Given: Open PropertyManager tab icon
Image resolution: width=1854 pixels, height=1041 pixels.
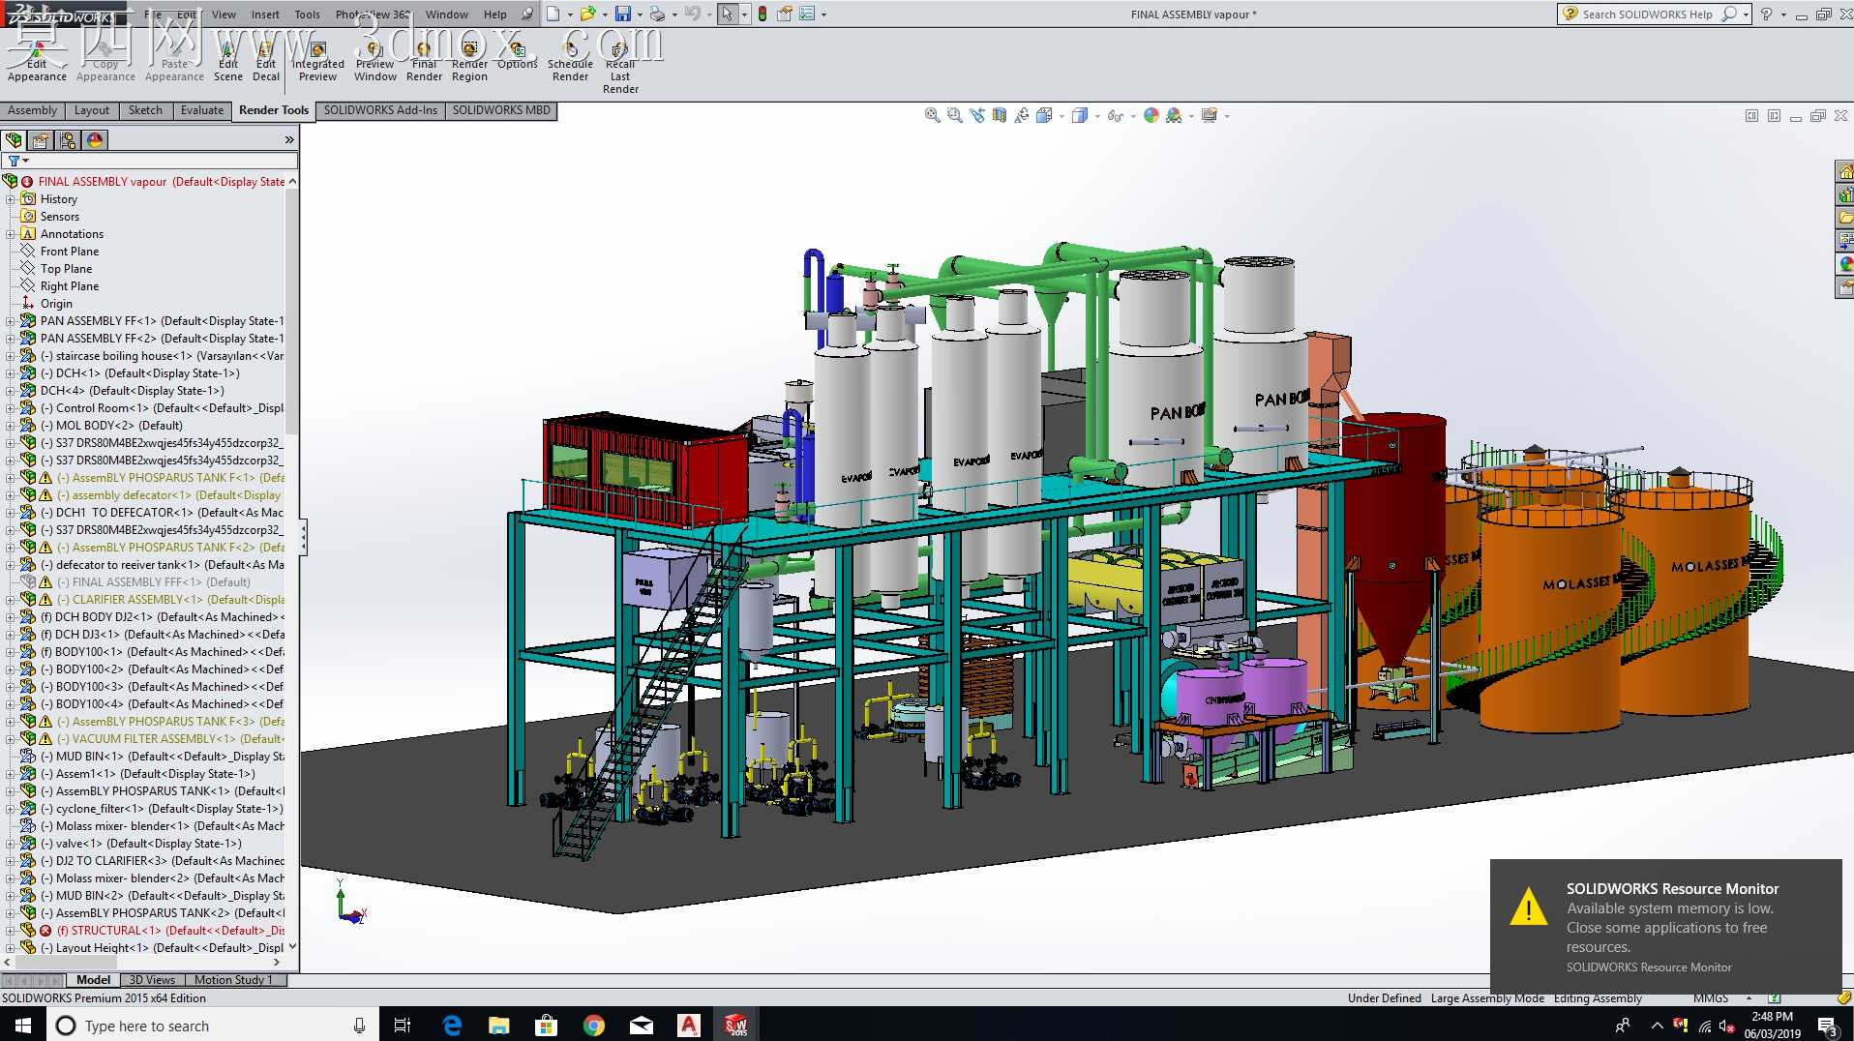Looking at the screenshot, I should pyautogui.click(x=41, y=140).
